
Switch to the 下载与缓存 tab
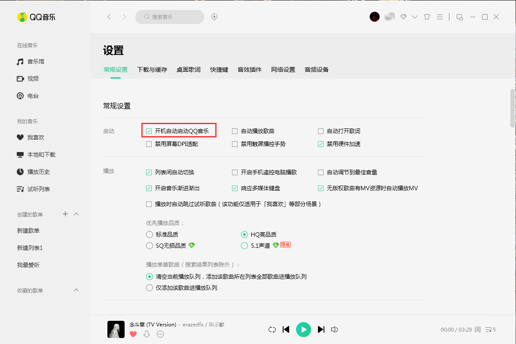click(x=152, y=69)
